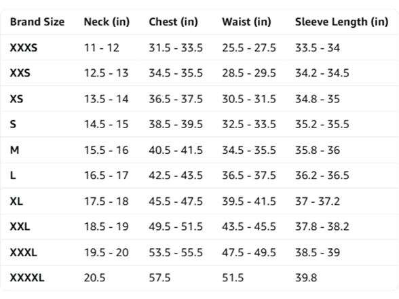Click the 15.5 - 16 neck value
Screen dimensions: 399x299
[107, 150]
